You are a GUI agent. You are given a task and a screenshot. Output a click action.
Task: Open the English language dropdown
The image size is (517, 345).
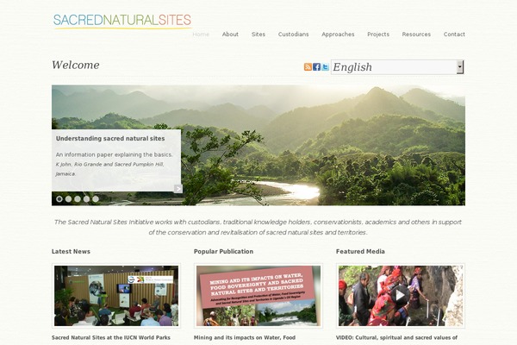397,67
